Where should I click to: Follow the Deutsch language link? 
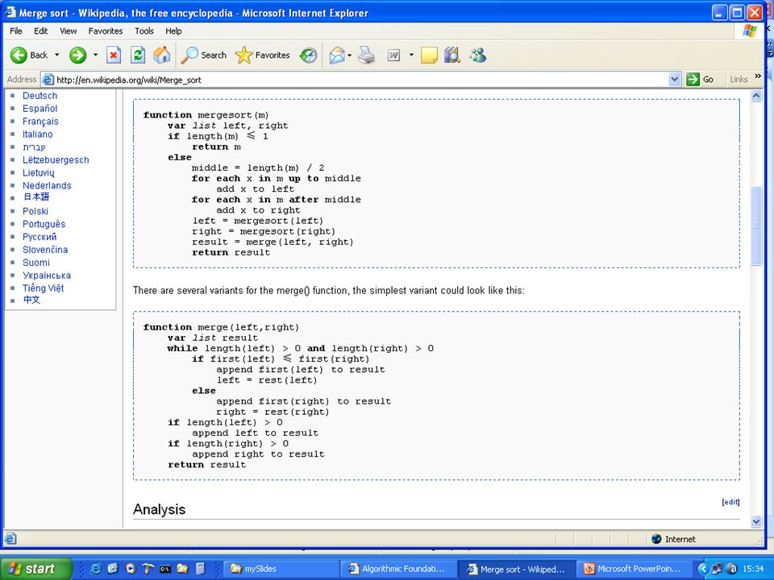(x=40, y=96)
